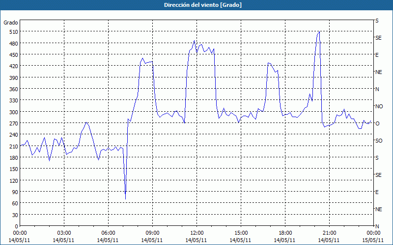Click the 15/05/11 date label
Screen dimensions: 393x245
click(373, 240)
